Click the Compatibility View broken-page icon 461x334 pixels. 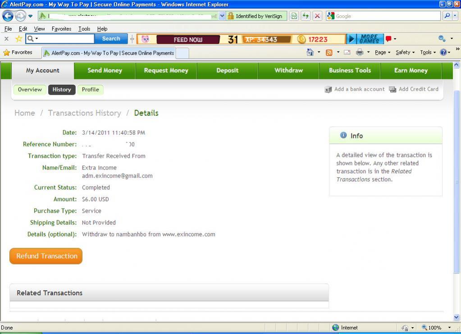(294, 16)
